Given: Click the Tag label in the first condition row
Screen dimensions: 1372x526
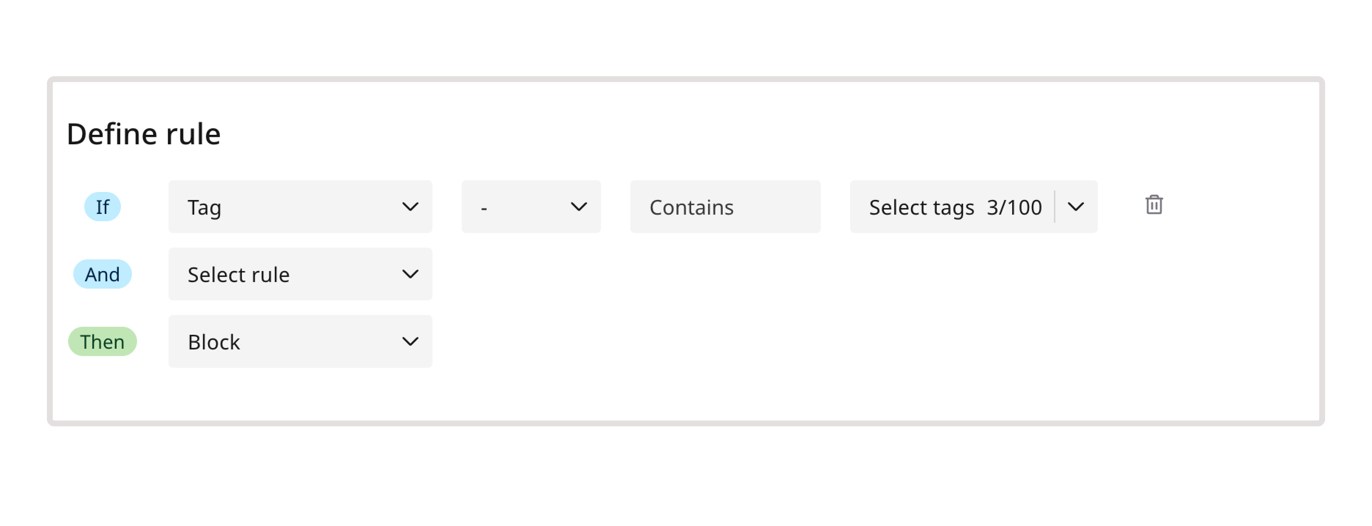Looking at the screenshot, I should click(x=204, y=207).
